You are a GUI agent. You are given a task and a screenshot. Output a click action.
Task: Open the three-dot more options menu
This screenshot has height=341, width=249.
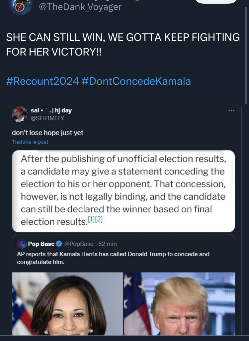(x=231, y=111)
